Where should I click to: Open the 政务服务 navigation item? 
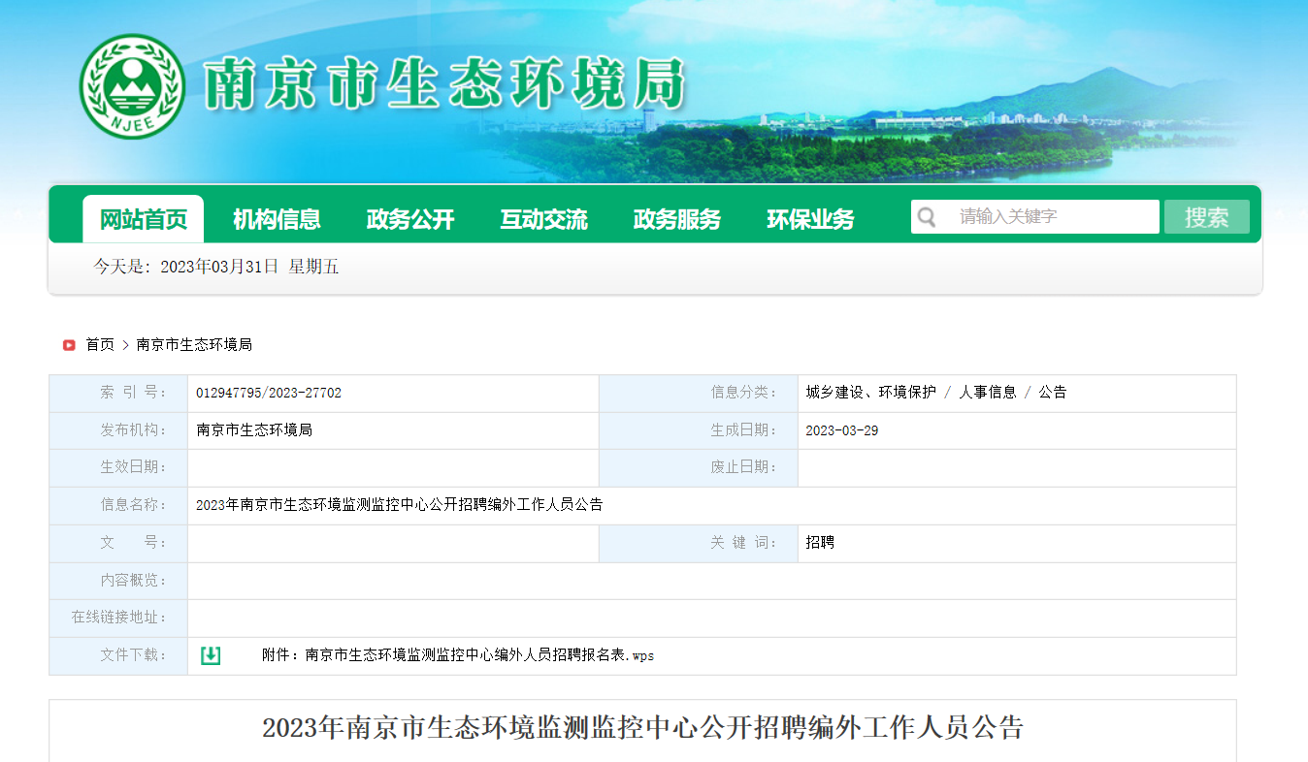click(677, 220)
